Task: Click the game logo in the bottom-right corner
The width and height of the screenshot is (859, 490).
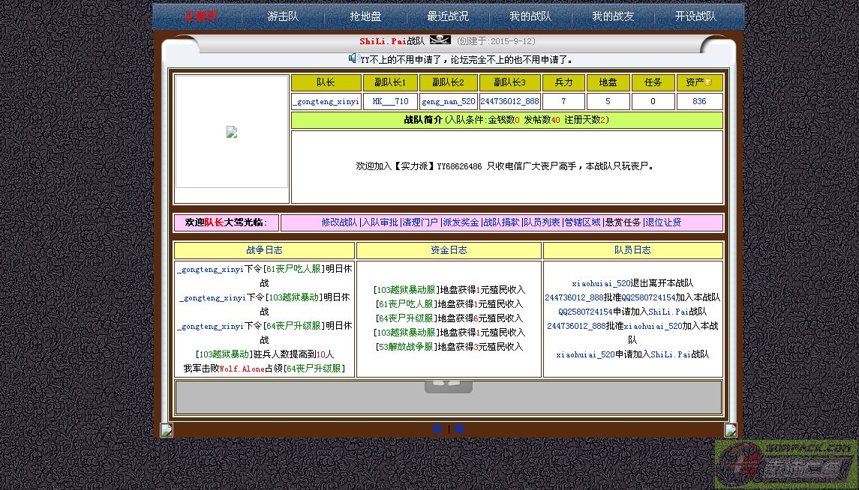Action: tap(785, 464)
